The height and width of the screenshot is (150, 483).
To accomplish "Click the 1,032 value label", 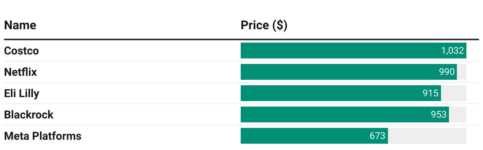I will click(453, 51).
